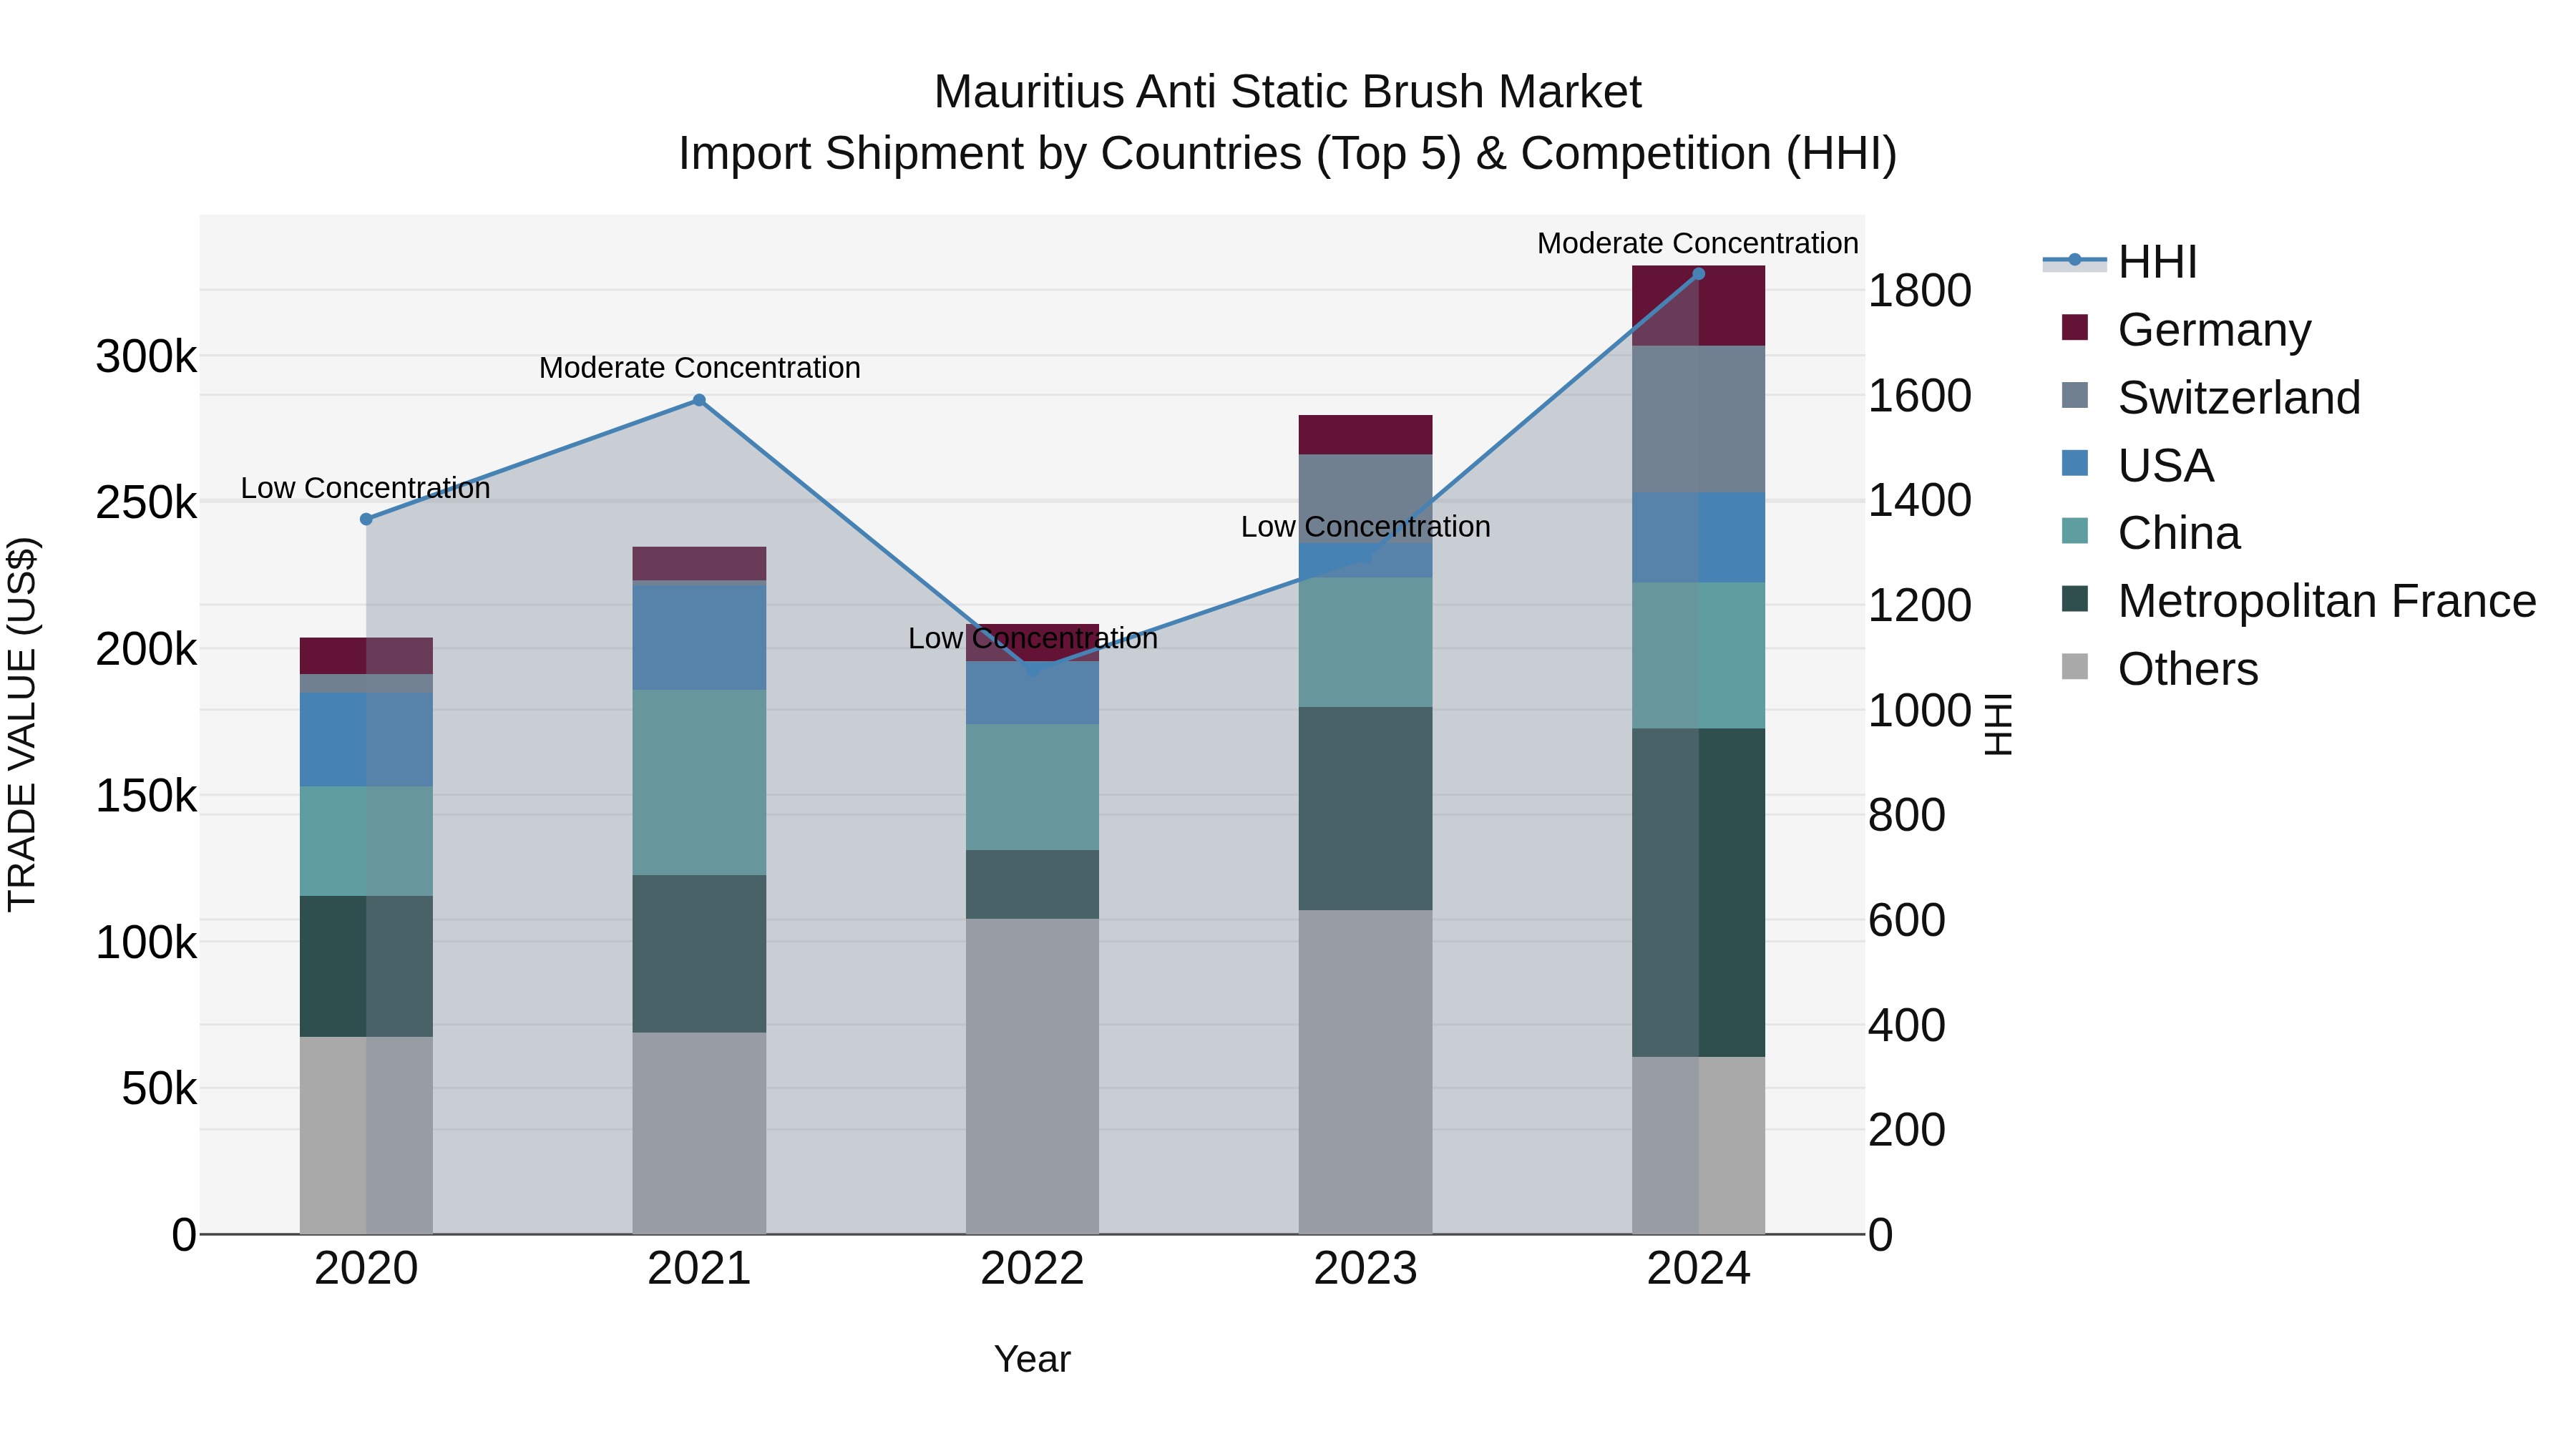The height and width of the screenshot is (1449, 2576).
Task: Click the 'TRADE VALUE (US$)' axis title
Action: click(22, 724)
